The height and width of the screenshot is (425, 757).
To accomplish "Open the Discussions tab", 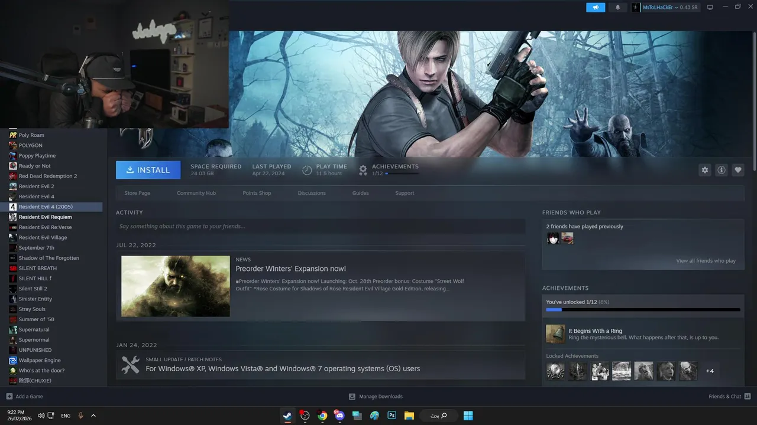I will (312, 193).
